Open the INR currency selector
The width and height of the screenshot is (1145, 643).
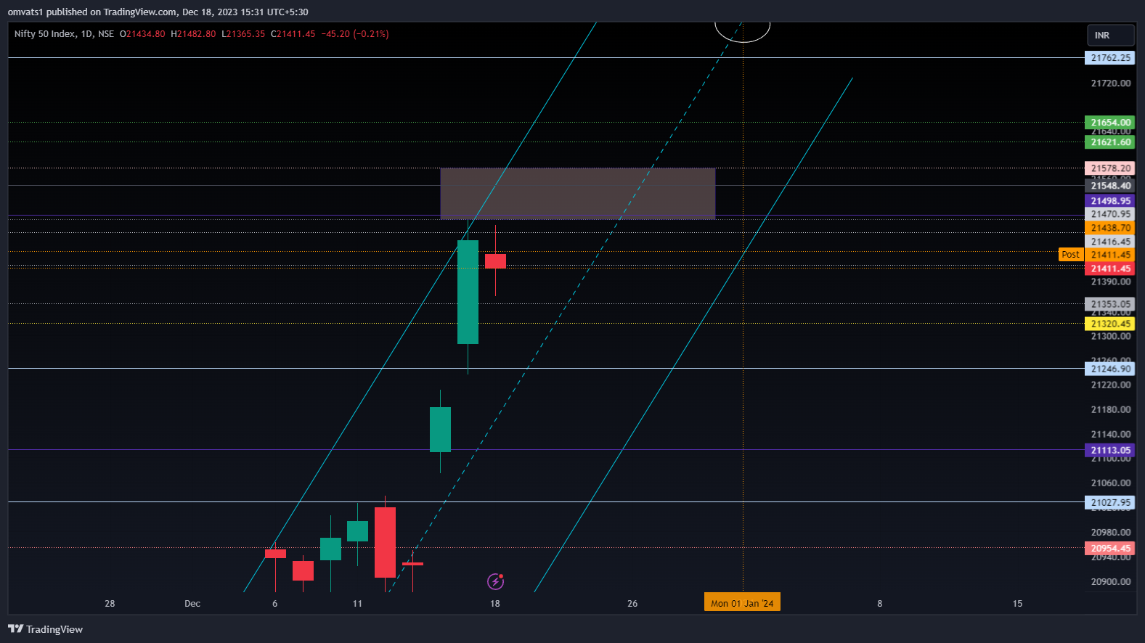coord(1110,35)
